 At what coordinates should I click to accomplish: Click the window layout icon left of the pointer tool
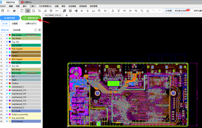pos(22,11)
